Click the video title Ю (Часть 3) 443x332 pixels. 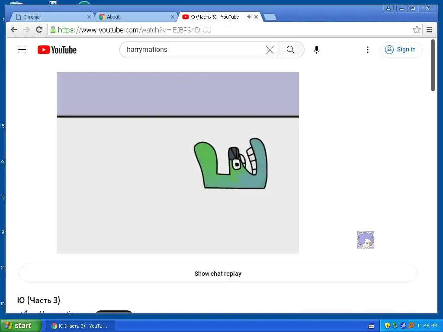coord(39,300)
